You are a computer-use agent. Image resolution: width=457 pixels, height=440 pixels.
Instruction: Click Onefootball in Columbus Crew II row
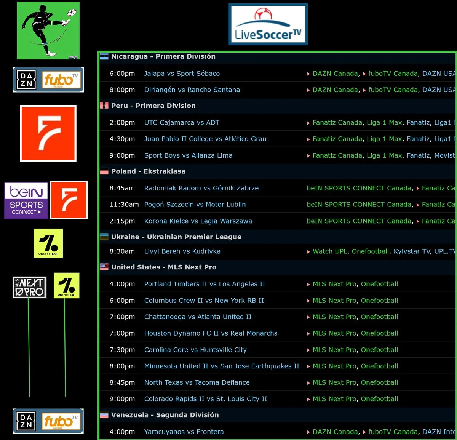[x=379, y=301]
